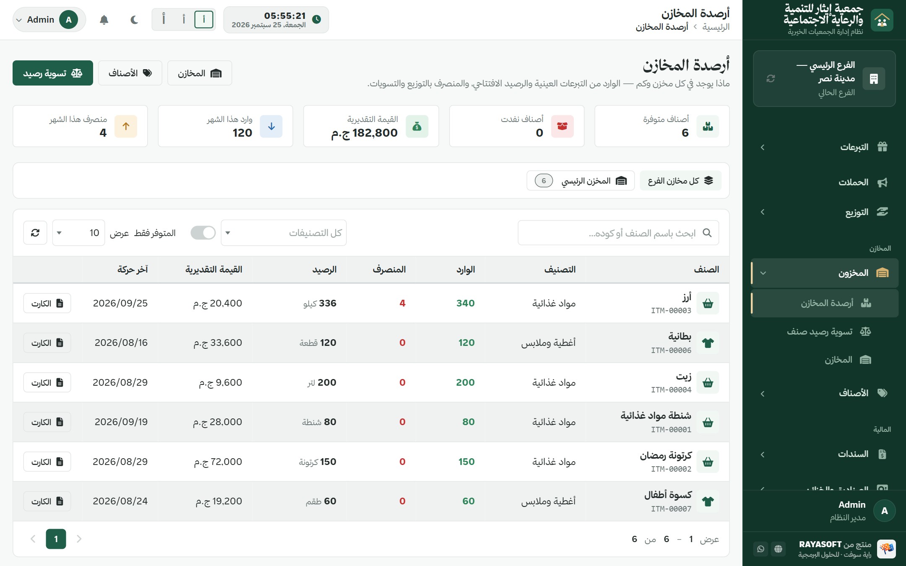Reload the table with refresh button

click(35, 233)
